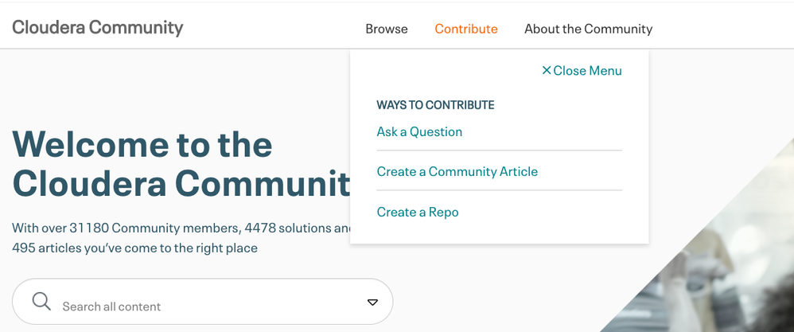The height and width of the screenshot is (332, 794).
Task: Open the Browse menu
Action: tap(387, 29)
